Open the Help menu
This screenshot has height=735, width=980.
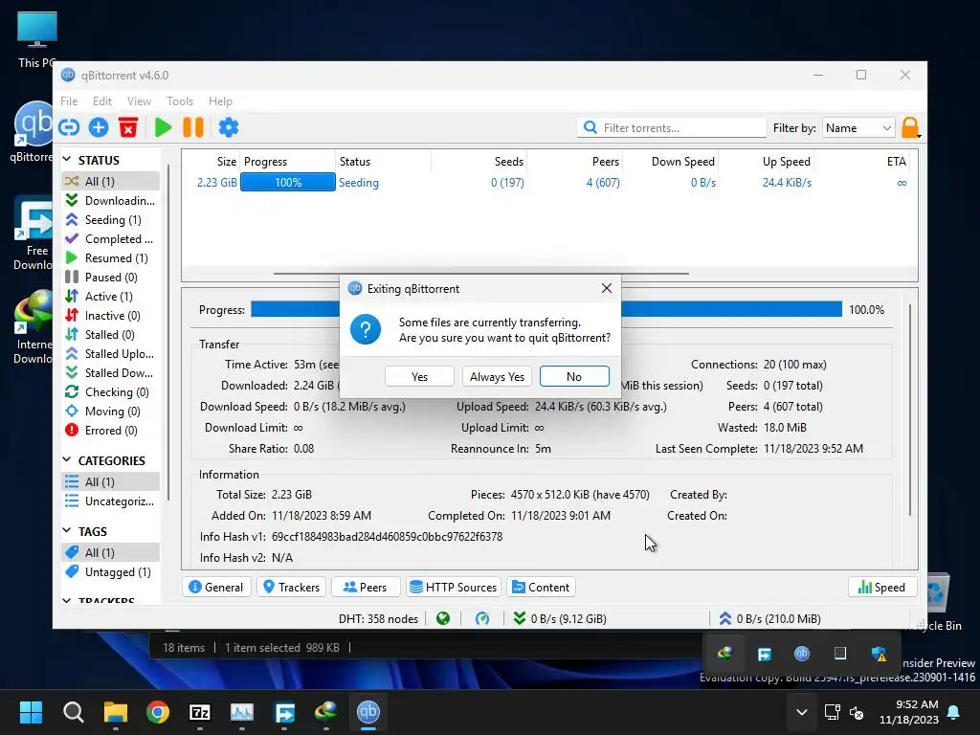click(220, 100)
